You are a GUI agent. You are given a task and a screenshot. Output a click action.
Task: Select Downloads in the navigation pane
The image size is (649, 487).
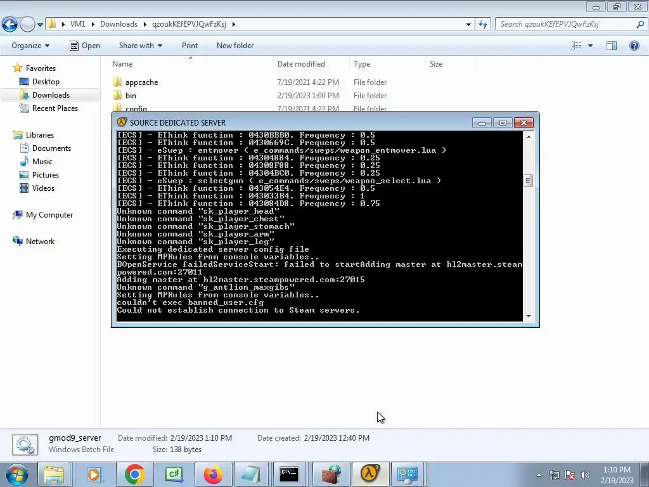tap(51, 95)
